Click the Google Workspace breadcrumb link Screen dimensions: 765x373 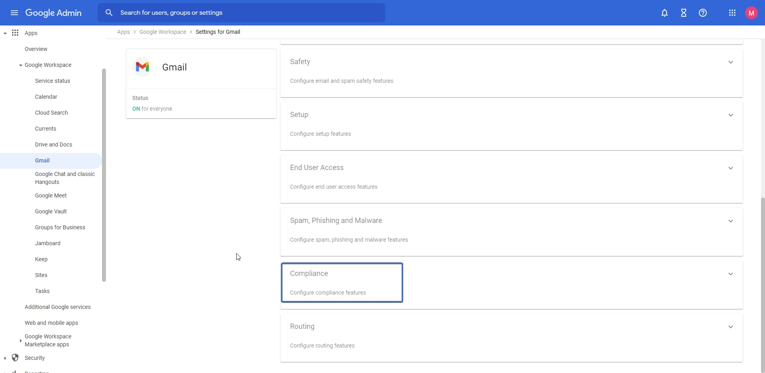pyautogui.click(x=163, y=32)
